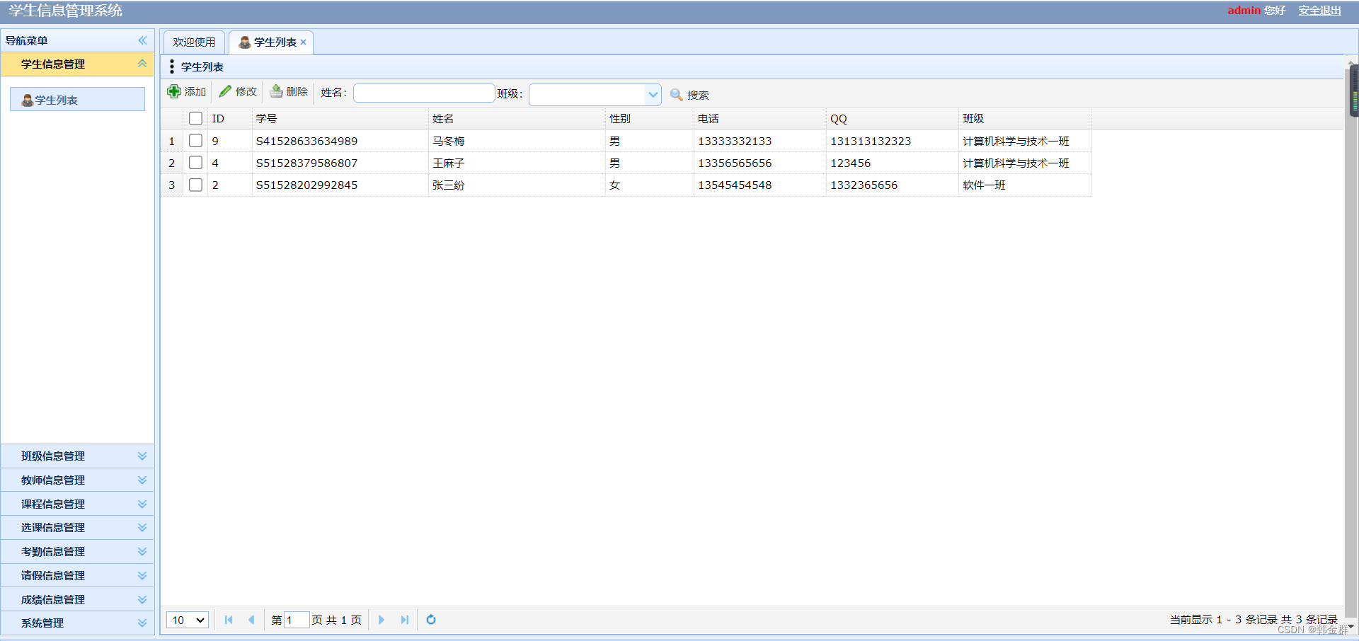The image size is (1359, 641).
Task: Go to next page arrow icon
Action: (382, 620)
